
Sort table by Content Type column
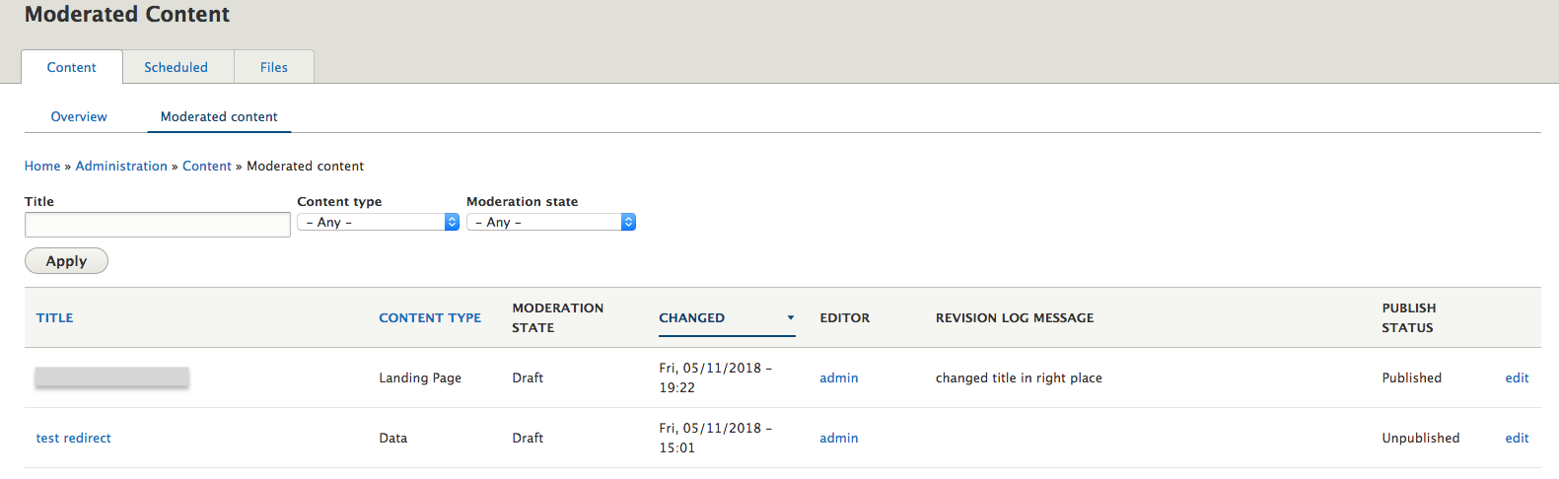pyautogui.click(x=430, y=317)
